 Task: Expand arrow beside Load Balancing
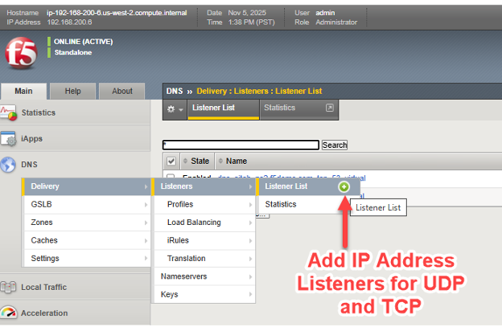[251, 223]
